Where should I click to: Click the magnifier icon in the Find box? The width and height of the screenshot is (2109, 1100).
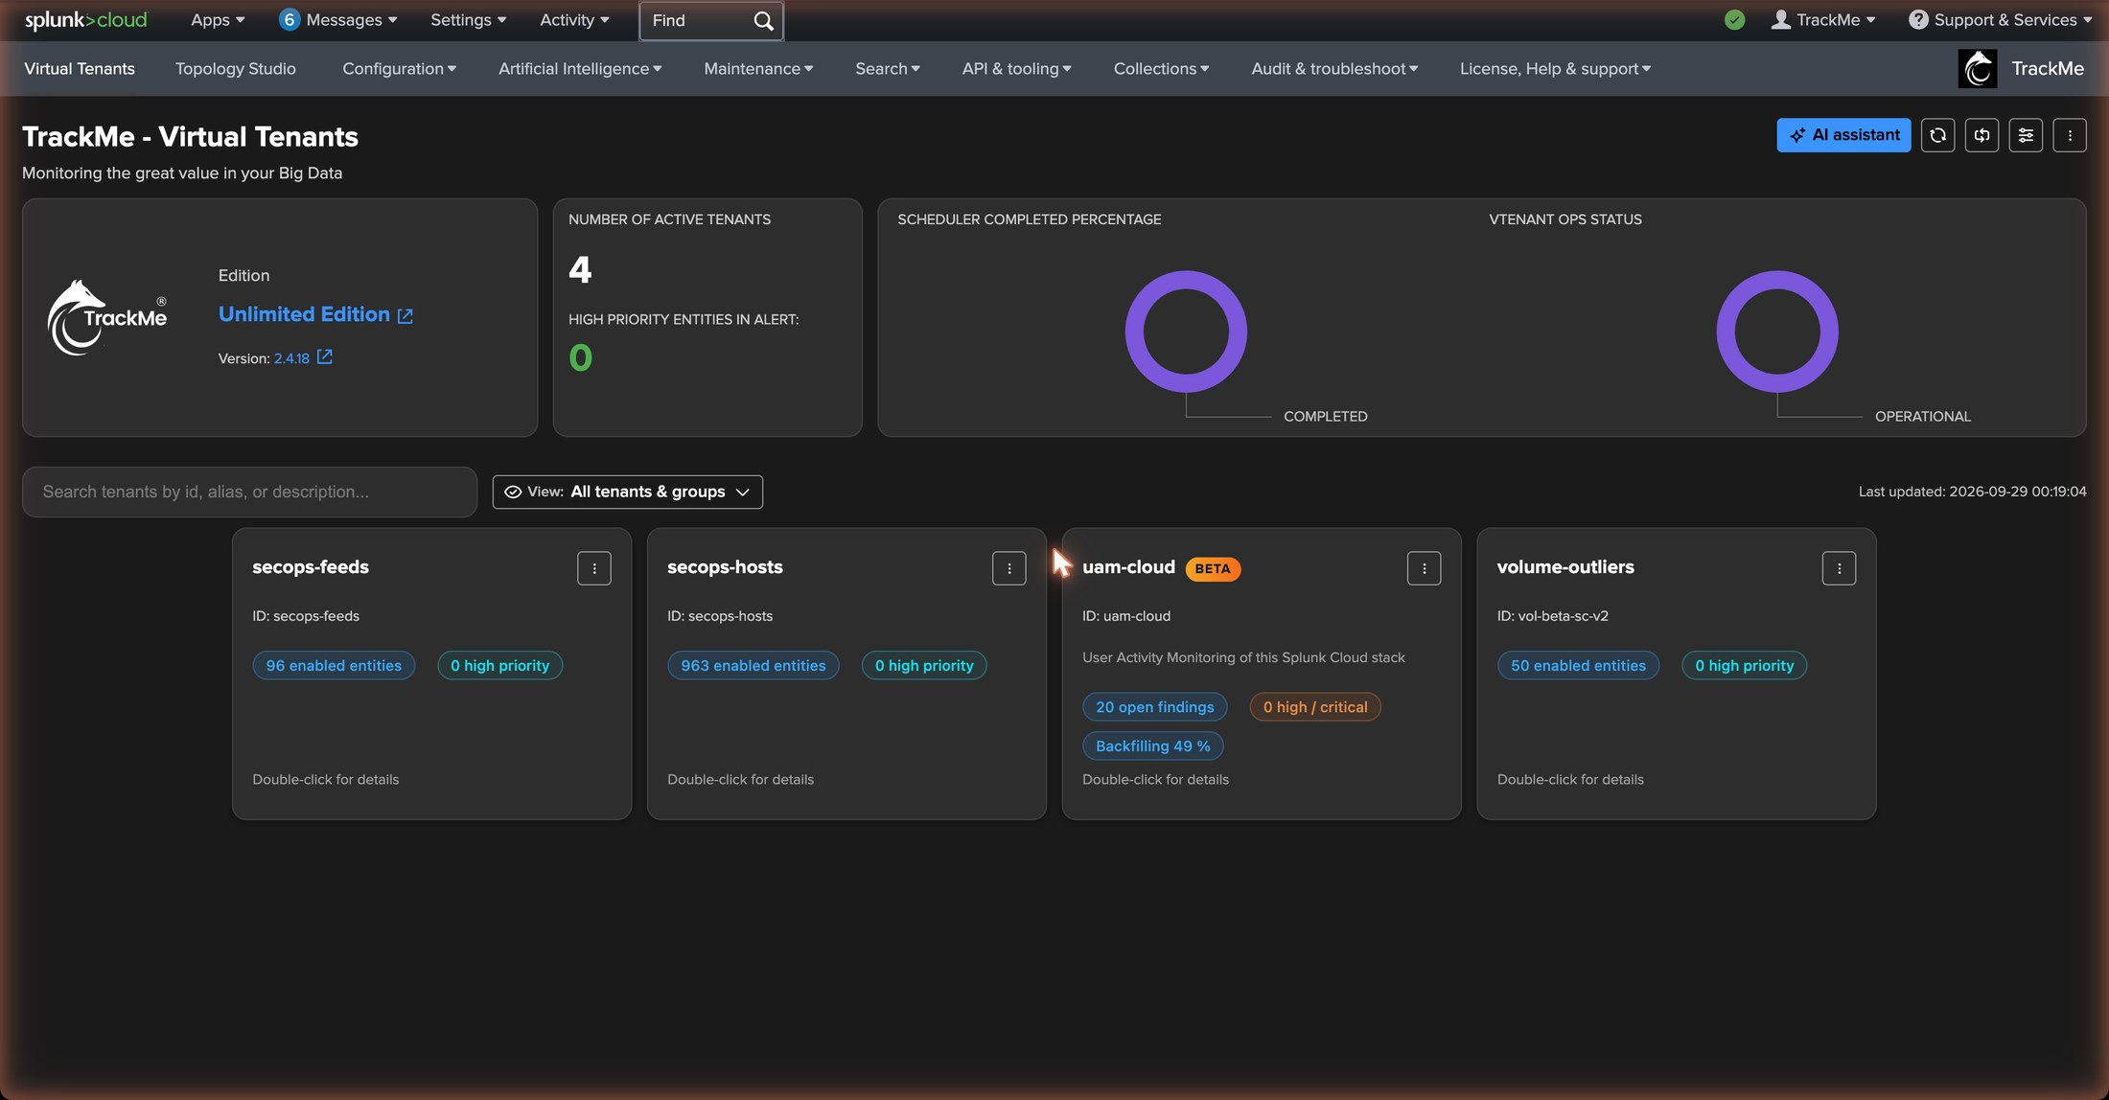pyautogui.click(x=763, y=21)
